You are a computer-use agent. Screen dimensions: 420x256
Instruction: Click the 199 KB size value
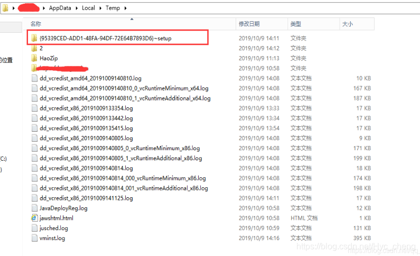[x=362, y=158]
